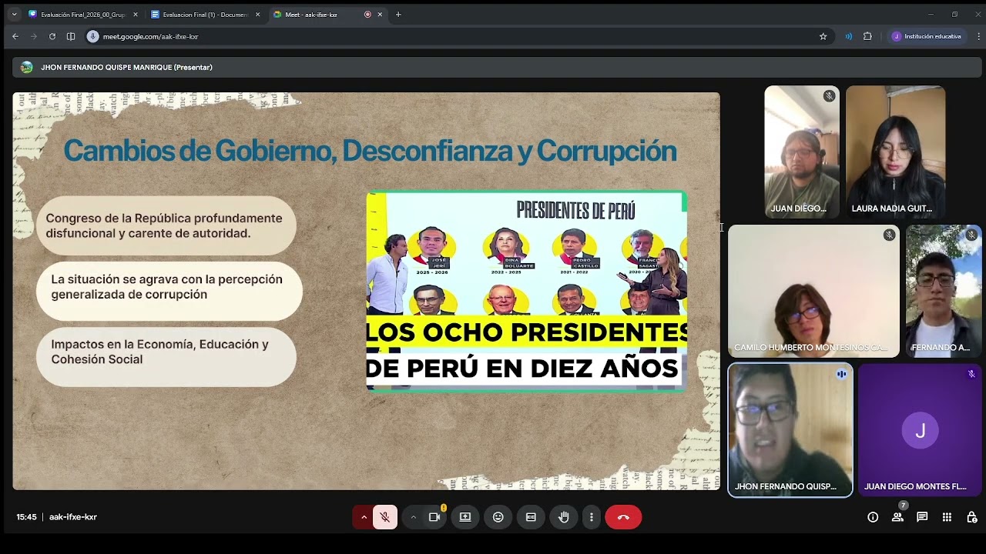Click the presenter name JHON FERNANDO QUISPE MANRIQUE
The height and width of the screenshot is (554, 986).
click(x=126, y=67)
